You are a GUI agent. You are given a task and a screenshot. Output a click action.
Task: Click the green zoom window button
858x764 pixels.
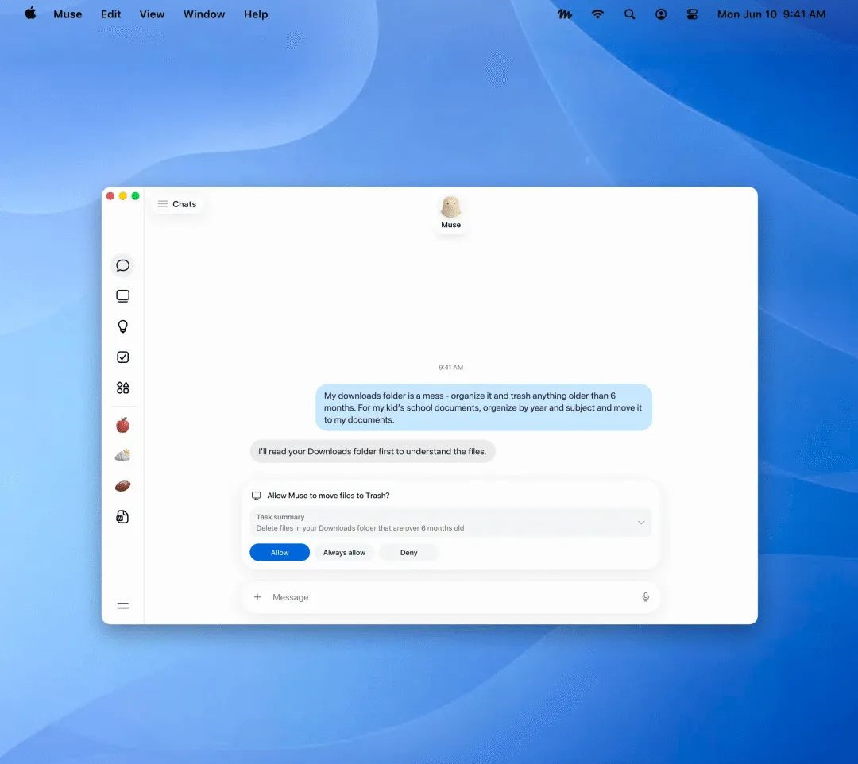(135, 196)
